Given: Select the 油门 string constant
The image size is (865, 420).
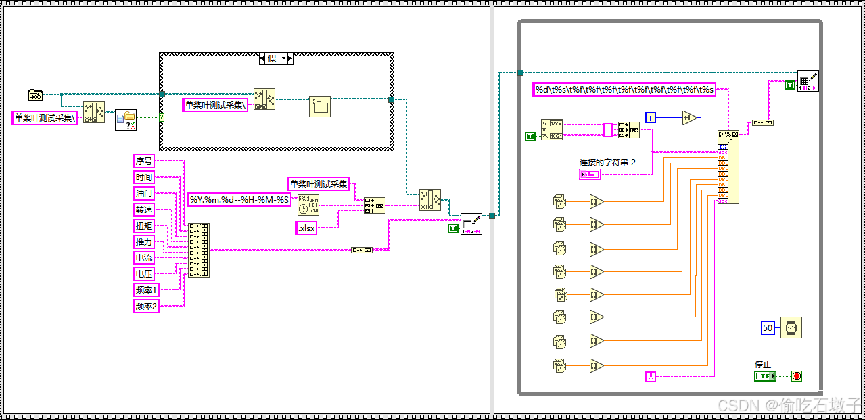Looking at the screenshot, I should click(x=144, y=193).
